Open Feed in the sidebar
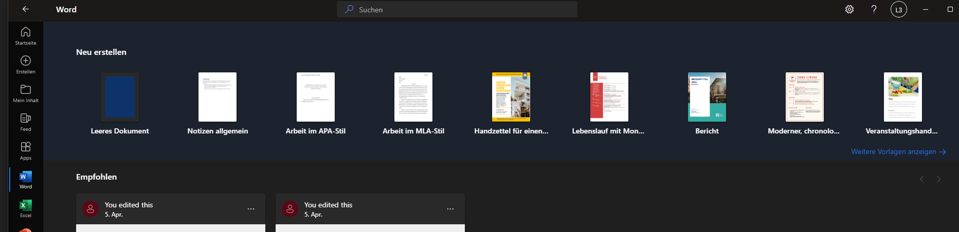Image resolution: width=959 pixels, height=232 pixels. [x=26, y=122]
